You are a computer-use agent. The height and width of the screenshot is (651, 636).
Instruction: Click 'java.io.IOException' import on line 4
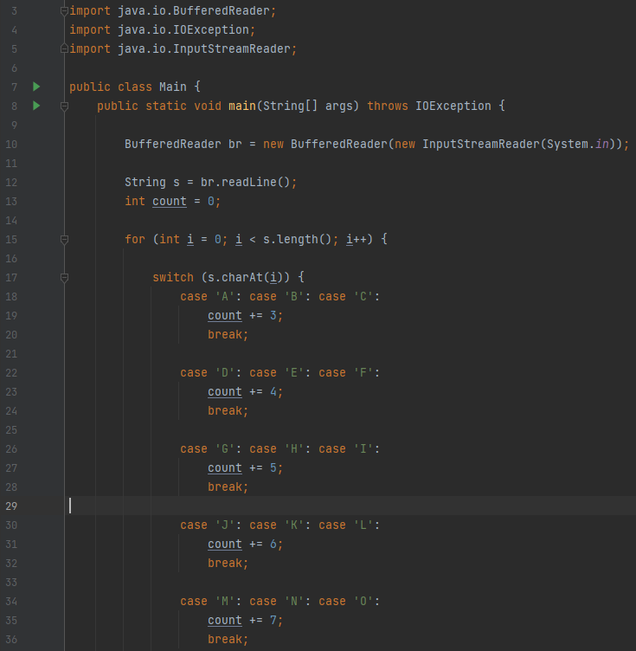coord(183,30)
